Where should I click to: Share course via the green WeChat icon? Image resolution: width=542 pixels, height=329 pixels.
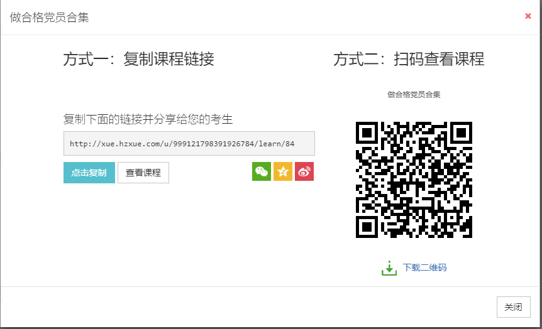[262, 171]
